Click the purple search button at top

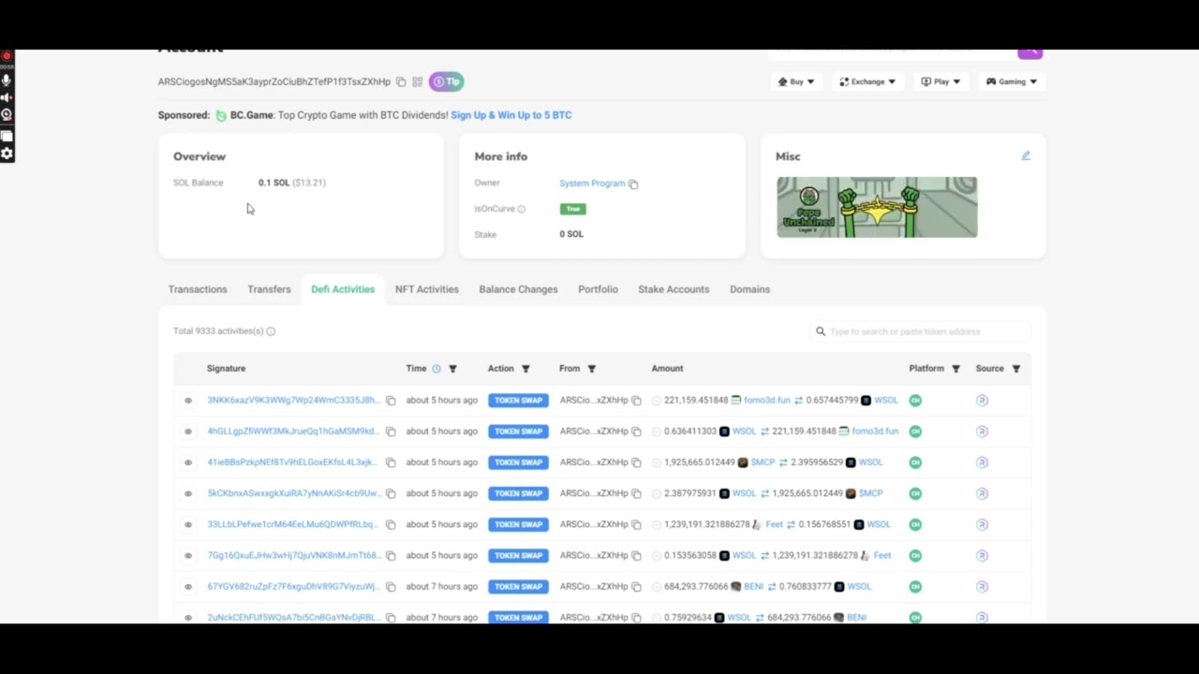(1029, 52)
